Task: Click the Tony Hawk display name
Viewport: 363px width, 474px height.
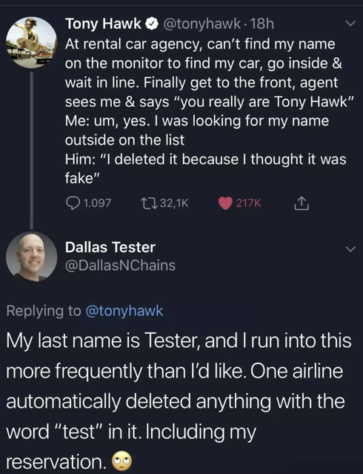Action: (x=103, y=24)
